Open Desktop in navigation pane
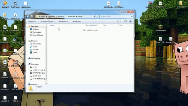188x106 pixels. (35, 29)
